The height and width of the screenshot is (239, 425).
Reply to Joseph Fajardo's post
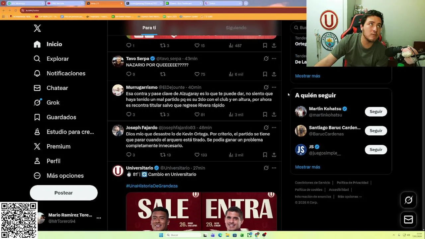[130, 155]
